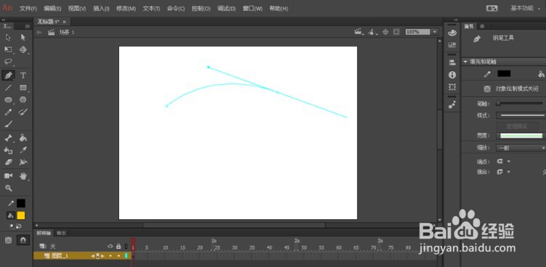The image size is (546, 267).
Task: Open the 宽度 width profile dropdown
Action: point(521,136)
